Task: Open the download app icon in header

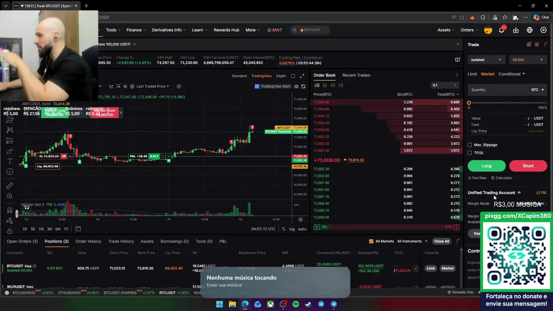Action: coord(516,30)
